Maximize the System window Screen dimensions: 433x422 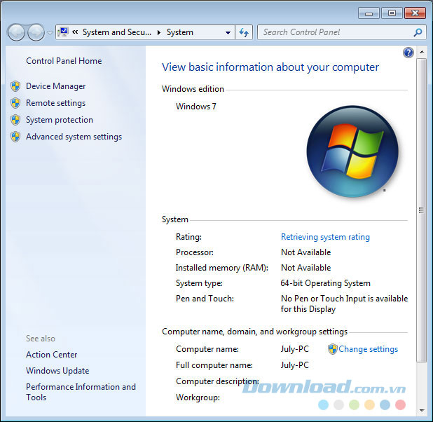pyautogui.click(x=392, y=13)
